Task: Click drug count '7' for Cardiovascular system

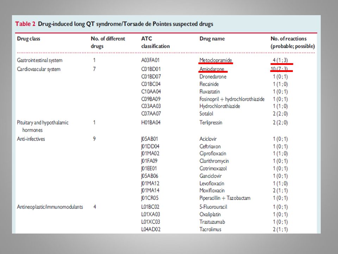Action: [x=94, y=69]
